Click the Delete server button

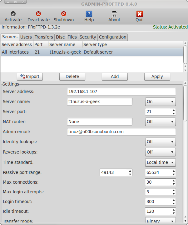click(x=72, y=76)
